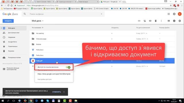The width and height of the screenshot is (184, 103).
Task: Bookmark this page with star icon
Action: (x=171, y=5)
